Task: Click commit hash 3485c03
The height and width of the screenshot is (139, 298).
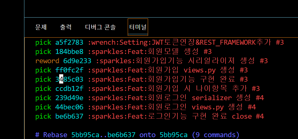Action: pos(69,80)
